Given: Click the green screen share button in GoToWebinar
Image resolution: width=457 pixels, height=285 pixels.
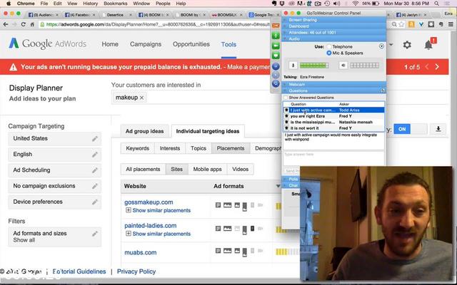Looking at the screenshot, I should [x=276, y=56].
